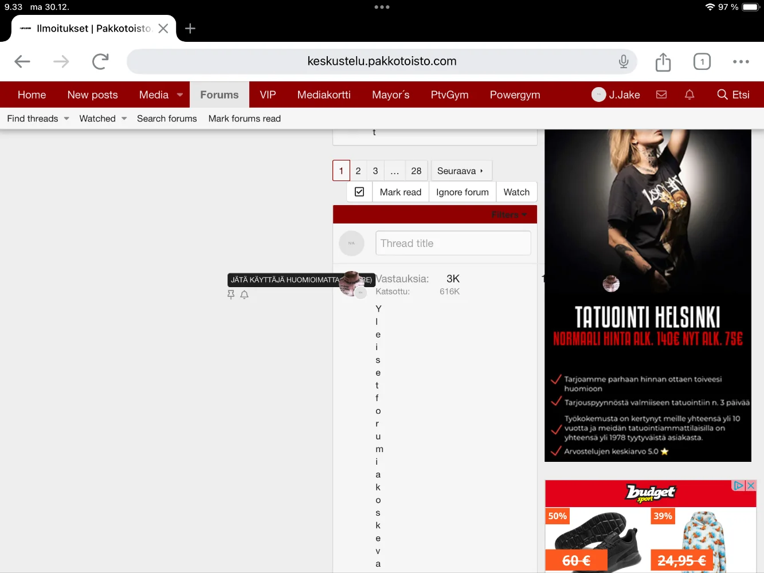
Task: Click the Mark read button
Action: coord(400,192)
